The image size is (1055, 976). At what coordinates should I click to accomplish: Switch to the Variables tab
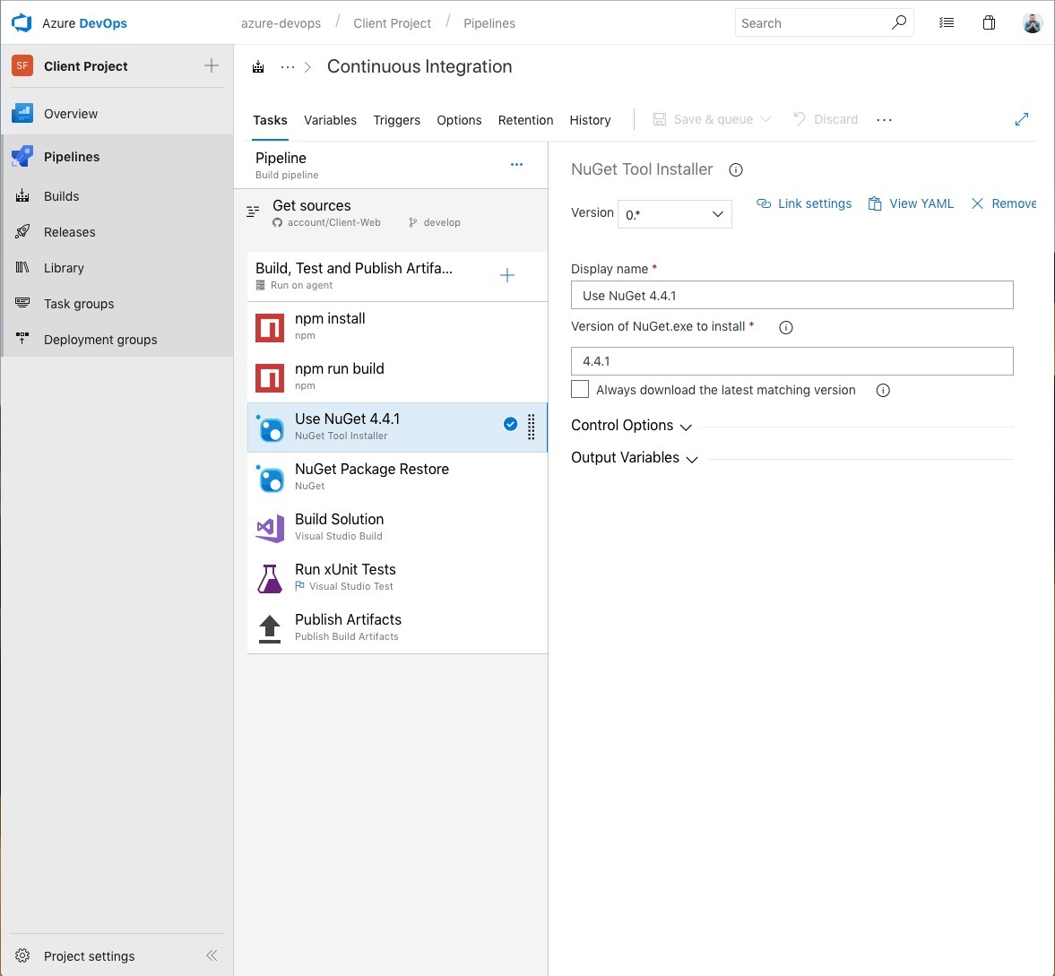pos(330,120)
